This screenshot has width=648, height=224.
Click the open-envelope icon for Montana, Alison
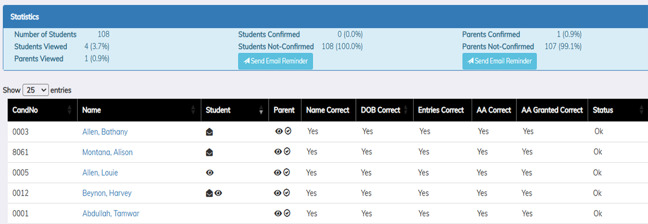209,152
